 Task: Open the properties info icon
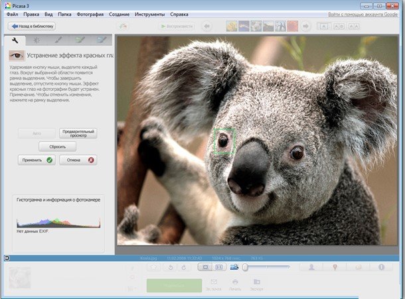tap(381, 267)
